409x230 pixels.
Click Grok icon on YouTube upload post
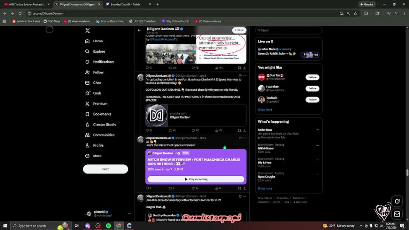240,76
